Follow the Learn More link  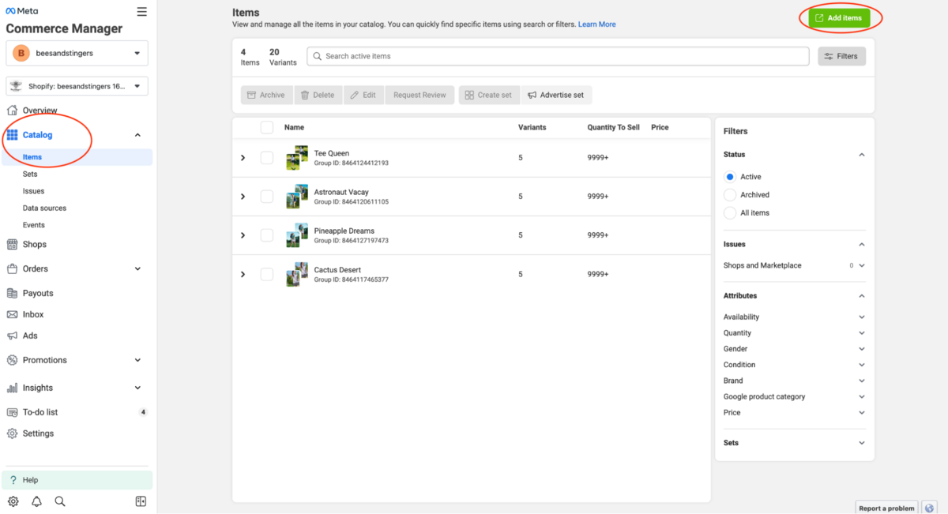point(596,24)
